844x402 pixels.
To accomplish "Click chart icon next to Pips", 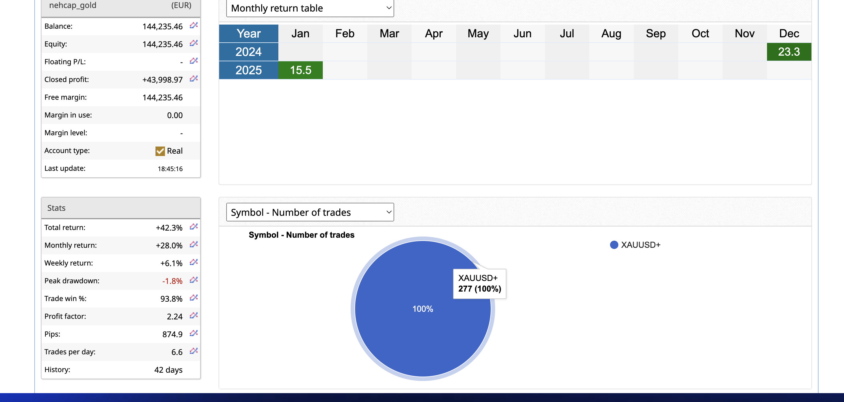I will (x=194, y=333).
